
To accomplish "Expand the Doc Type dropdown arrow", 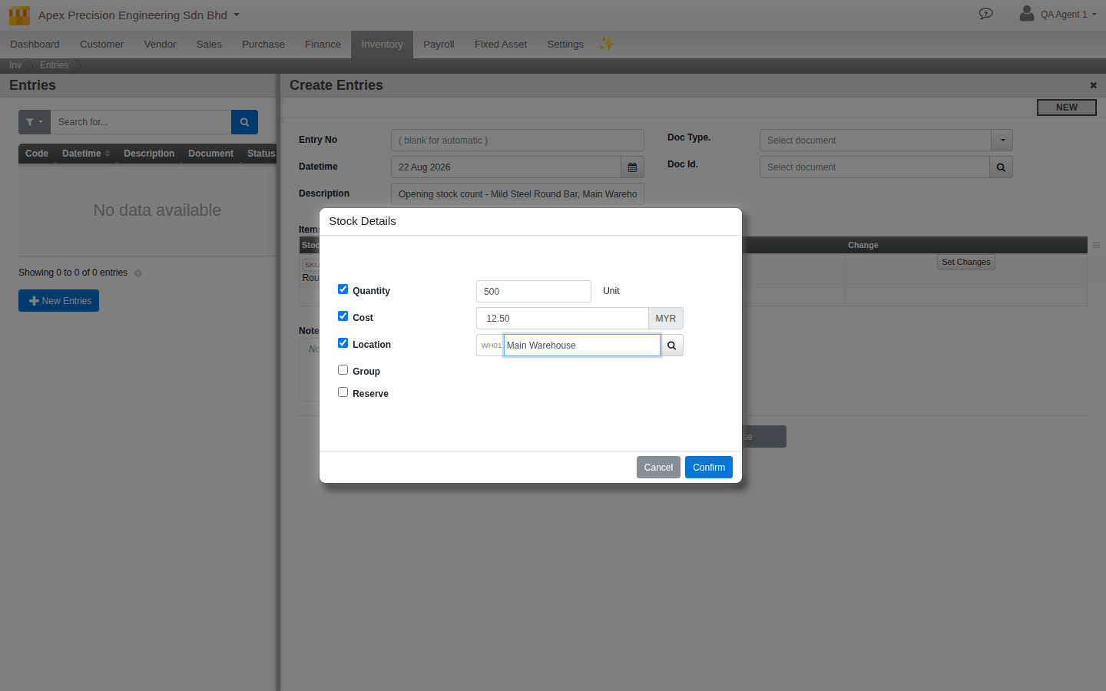I will click(x=1002, y=141).
